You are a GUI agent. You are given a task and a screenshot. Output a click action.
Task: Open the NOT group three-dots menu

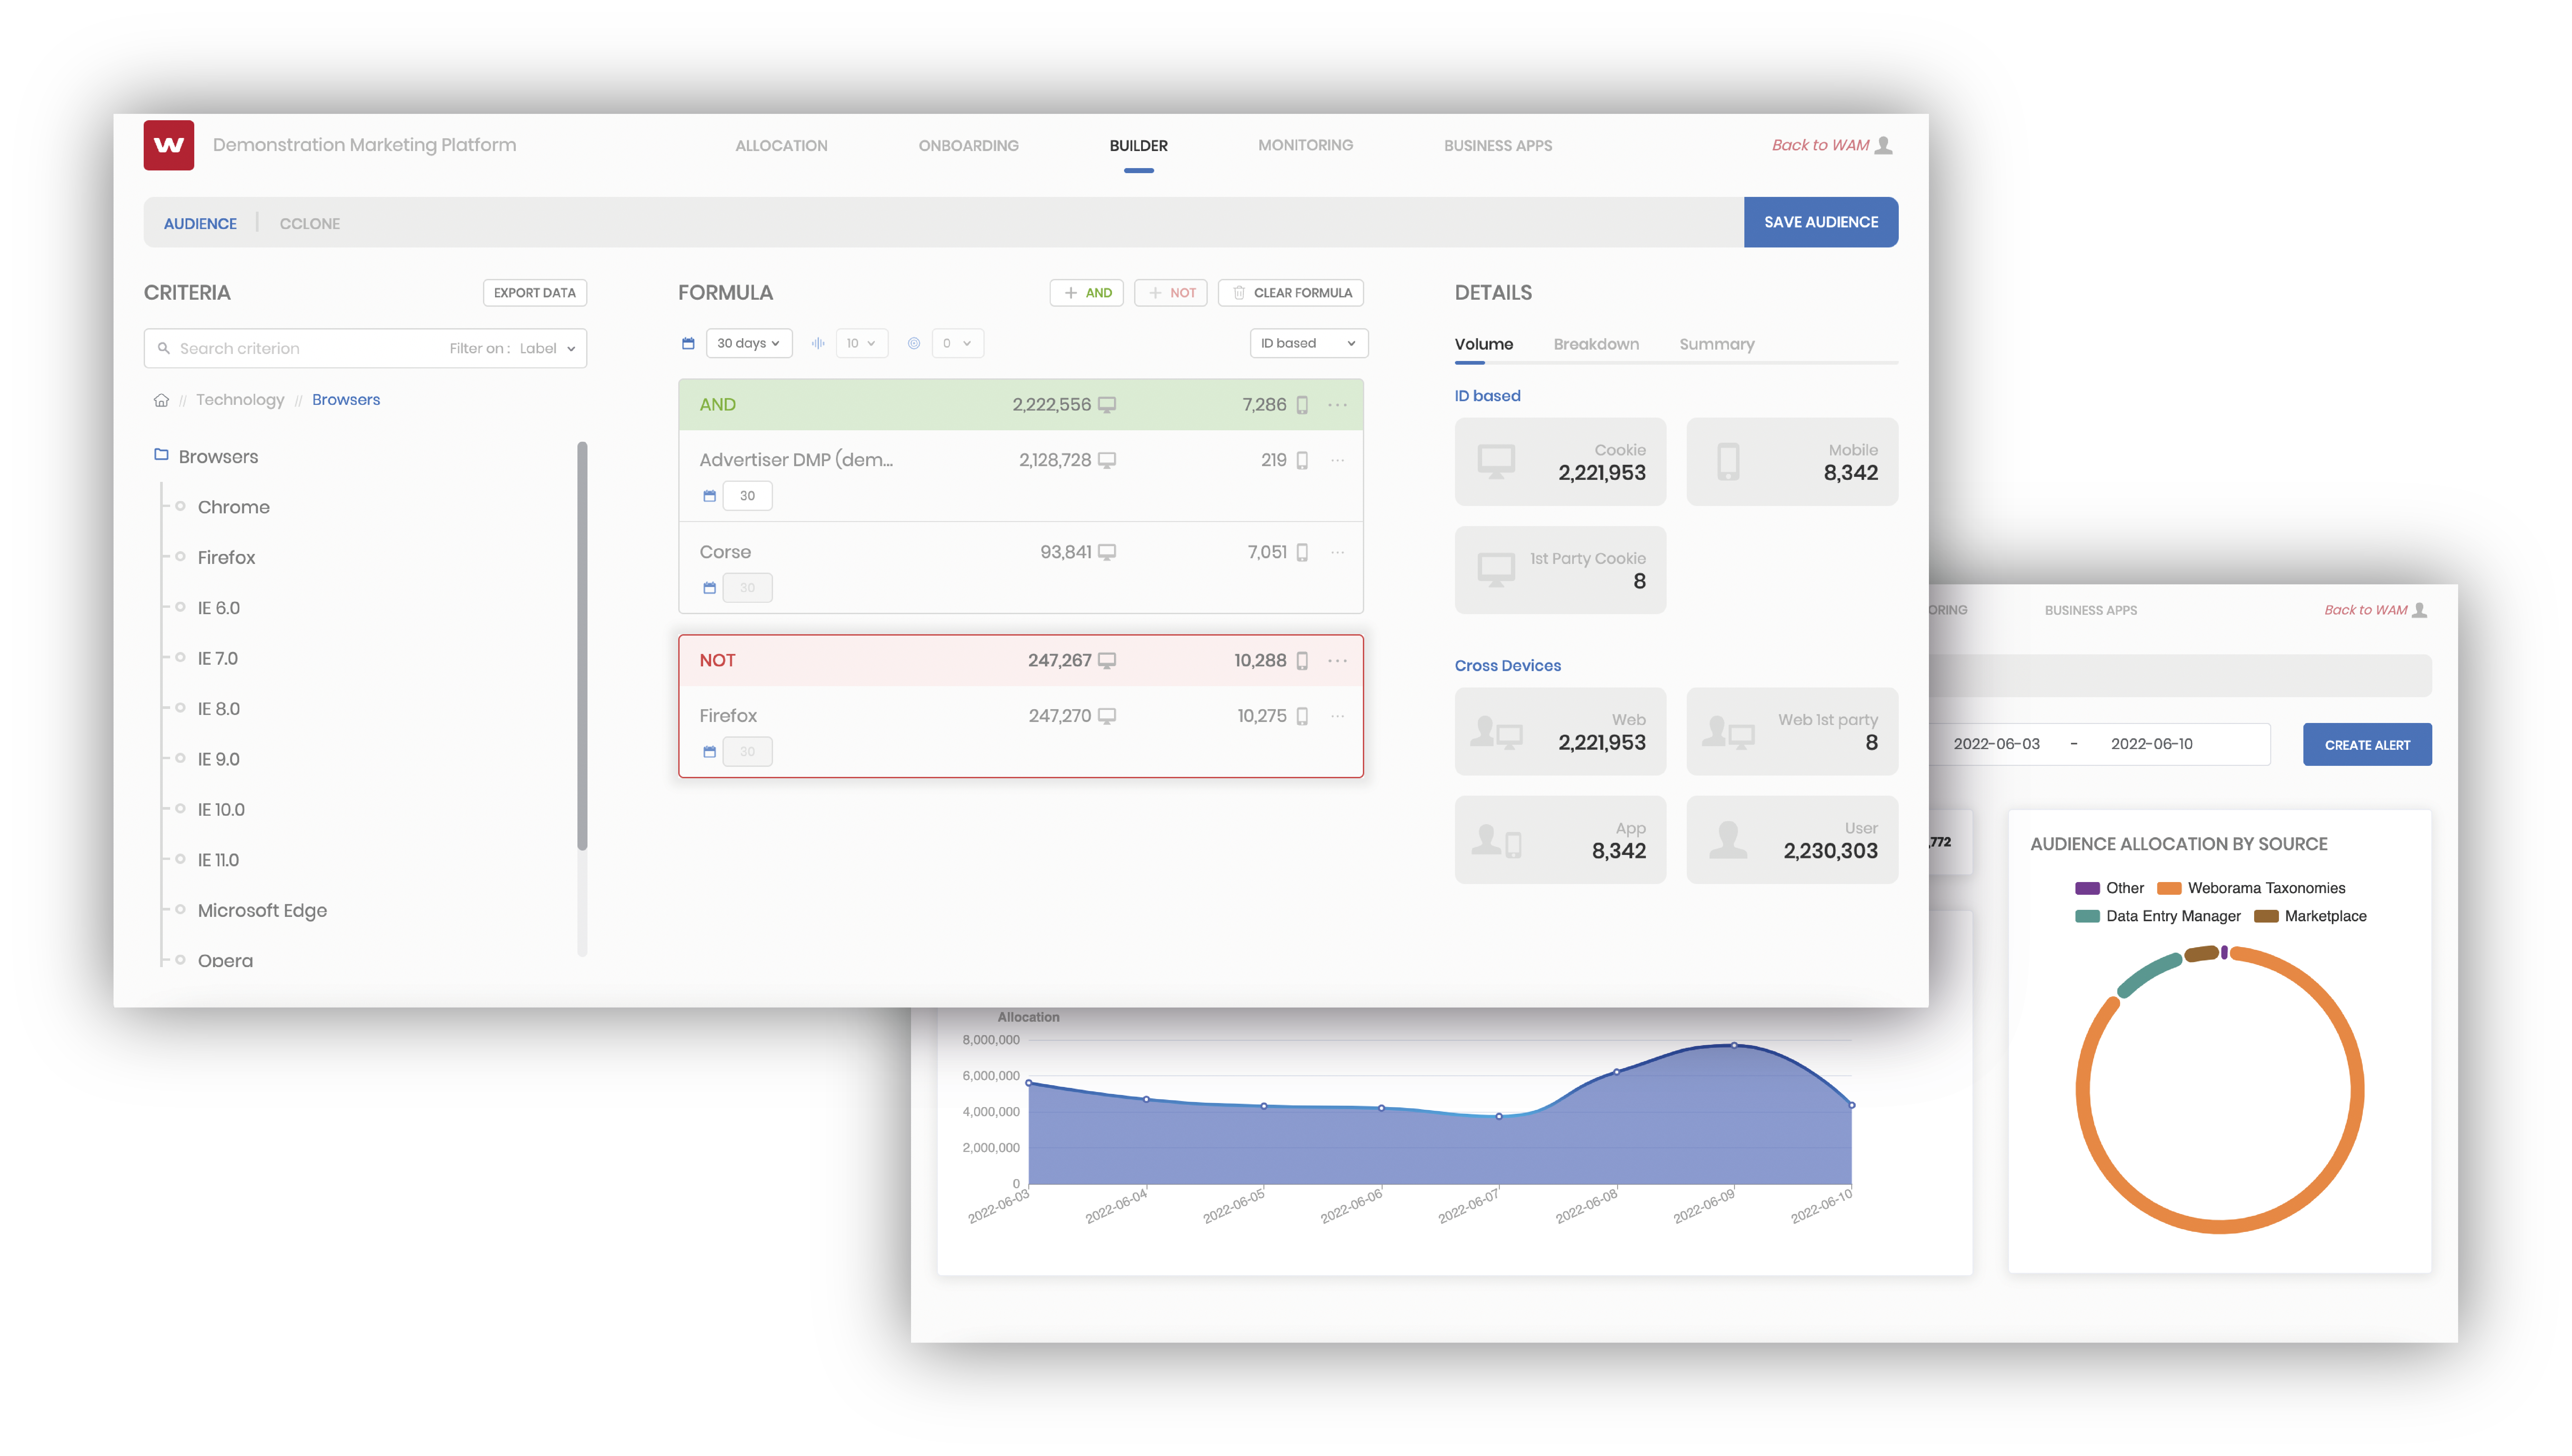pos(1337,661)
